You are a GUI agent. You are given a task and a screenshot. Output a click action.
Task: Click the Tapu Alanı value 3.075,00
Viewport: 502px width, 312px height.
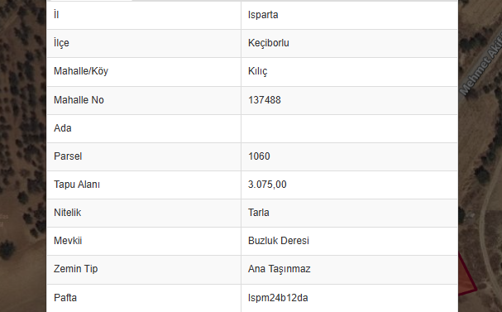pos(267,185)
